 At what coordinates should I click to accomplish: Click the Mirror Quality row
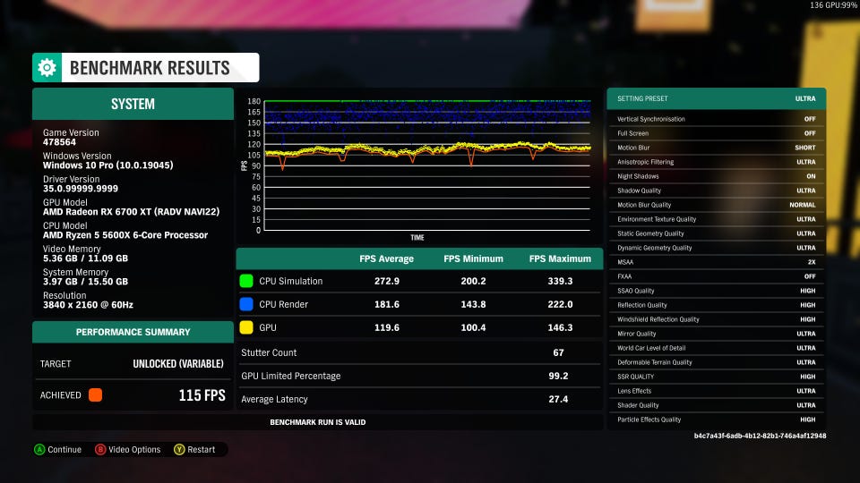(717, 334)
